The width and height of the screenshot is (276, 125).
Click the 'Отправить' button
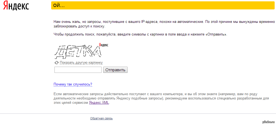[x=115, y=70]
